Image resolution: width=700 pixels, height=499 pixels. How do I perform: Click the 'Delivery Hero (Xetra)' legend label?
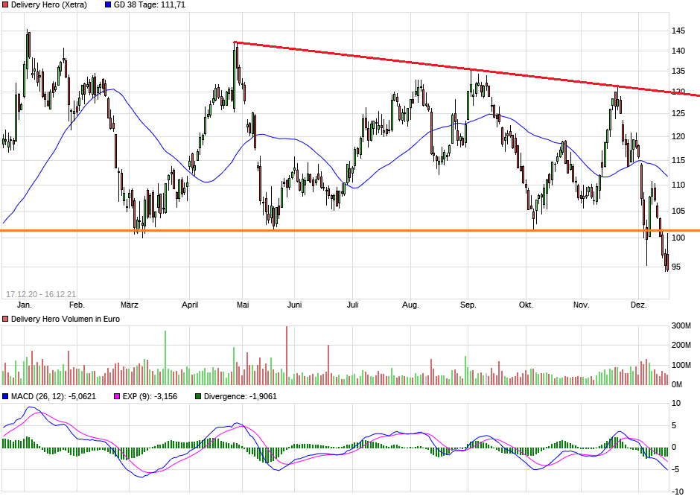point(49,5)
